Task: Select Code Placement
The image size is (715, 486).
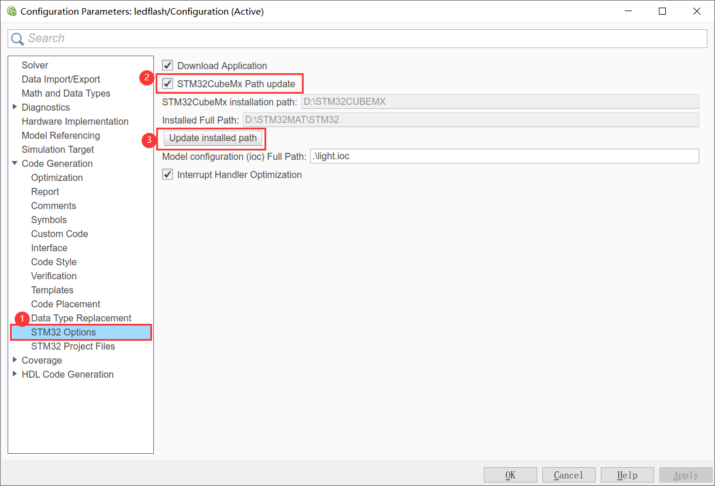Action: click(66, 304)
